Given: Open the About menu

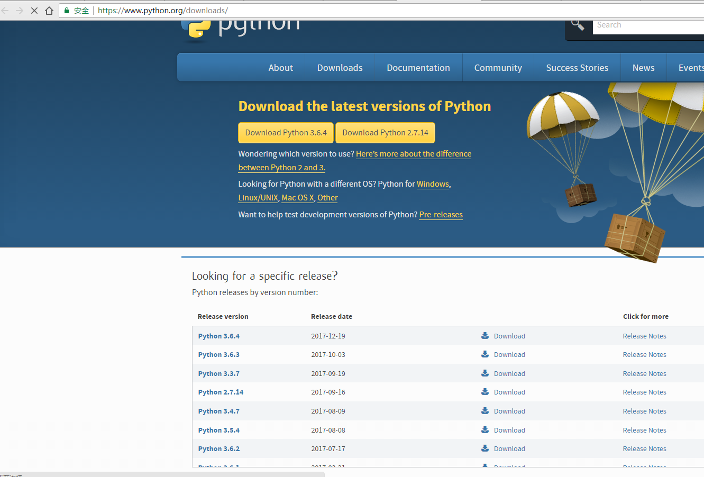Looking at the screenshot, I should 280,68.
